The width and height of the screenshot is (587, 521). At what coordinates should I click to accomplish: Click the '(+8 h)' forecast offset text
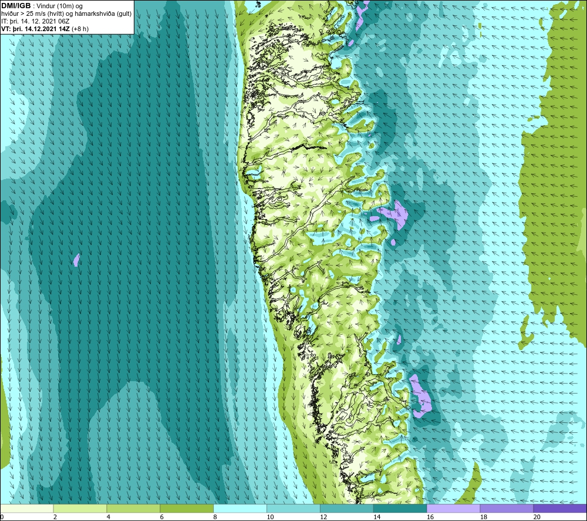[x=80, y=29]
